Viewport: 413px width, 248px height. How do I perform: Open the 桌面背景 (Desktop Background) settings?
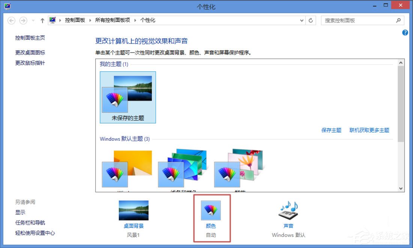pos(133,211)
